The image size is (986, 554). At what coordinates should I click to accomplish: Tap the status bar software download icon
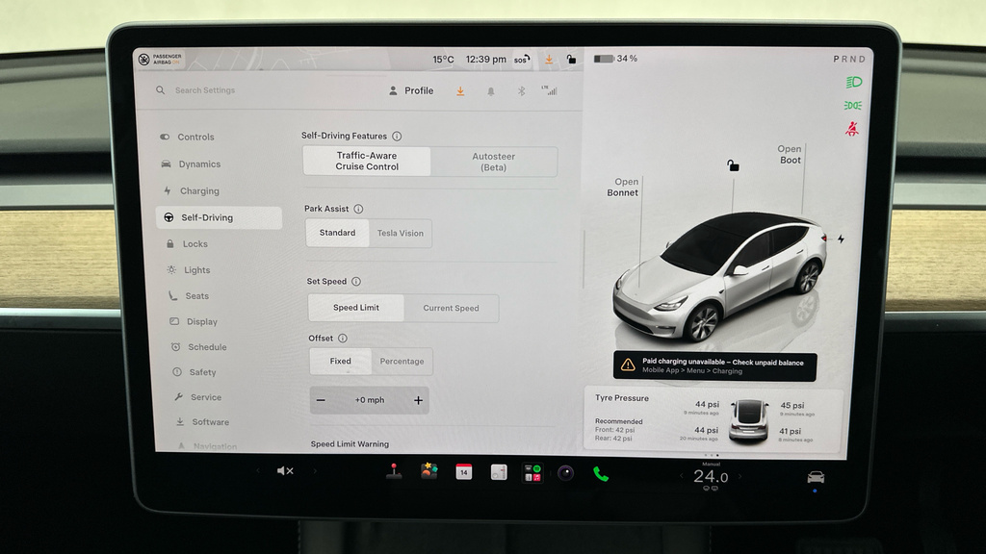(x=549, y=59)
